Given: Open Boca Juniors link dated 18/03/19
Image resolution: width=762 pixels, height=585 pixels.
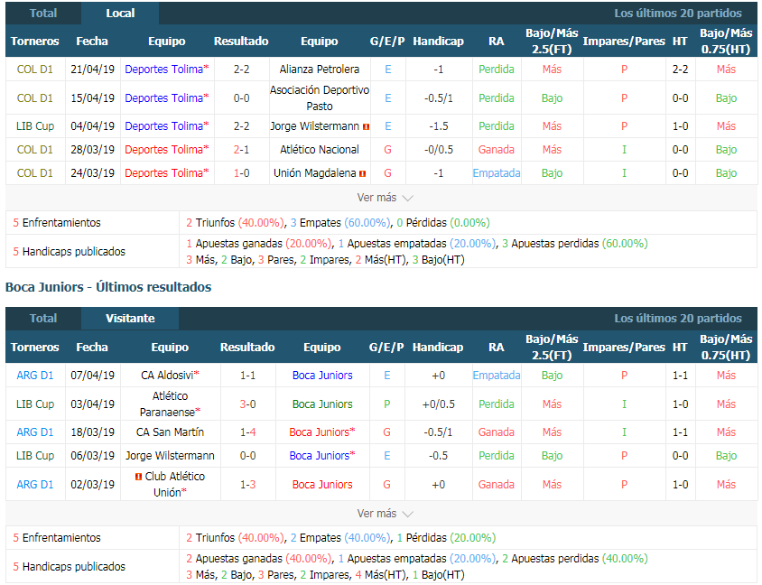Looking at the screenshot, I should coord(322,432).
